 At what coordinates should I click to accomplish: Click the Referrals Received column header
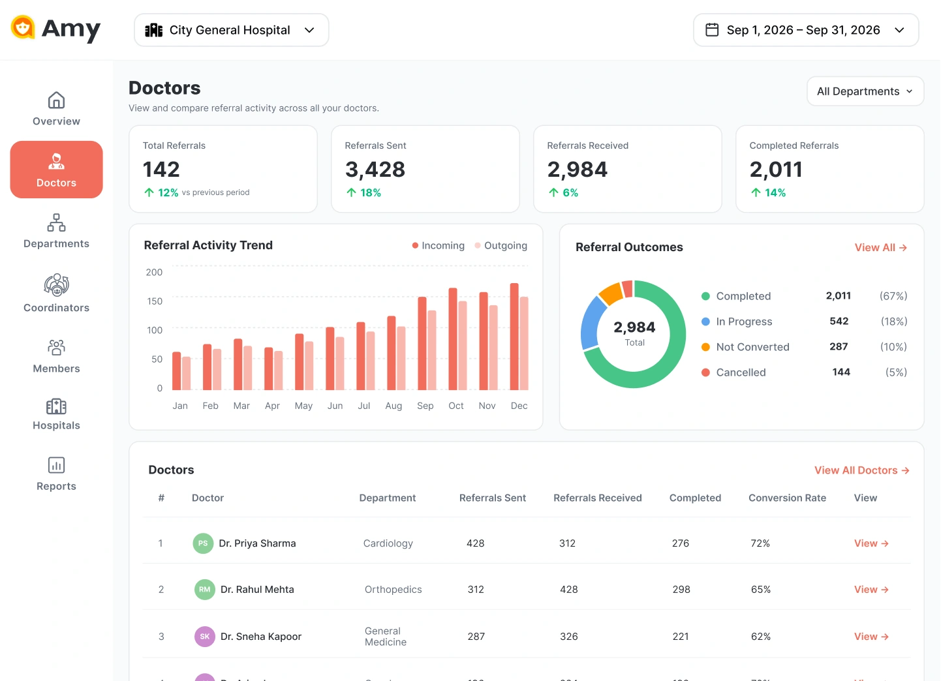598,498
